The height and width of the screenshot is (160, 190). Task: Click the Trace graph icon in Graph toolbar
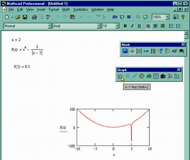coord(135,76)
